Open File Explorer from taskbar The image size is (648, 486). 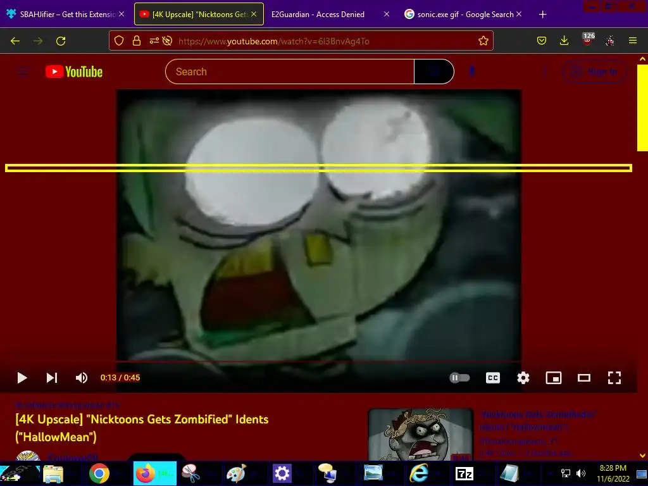(x=53, y=473)
